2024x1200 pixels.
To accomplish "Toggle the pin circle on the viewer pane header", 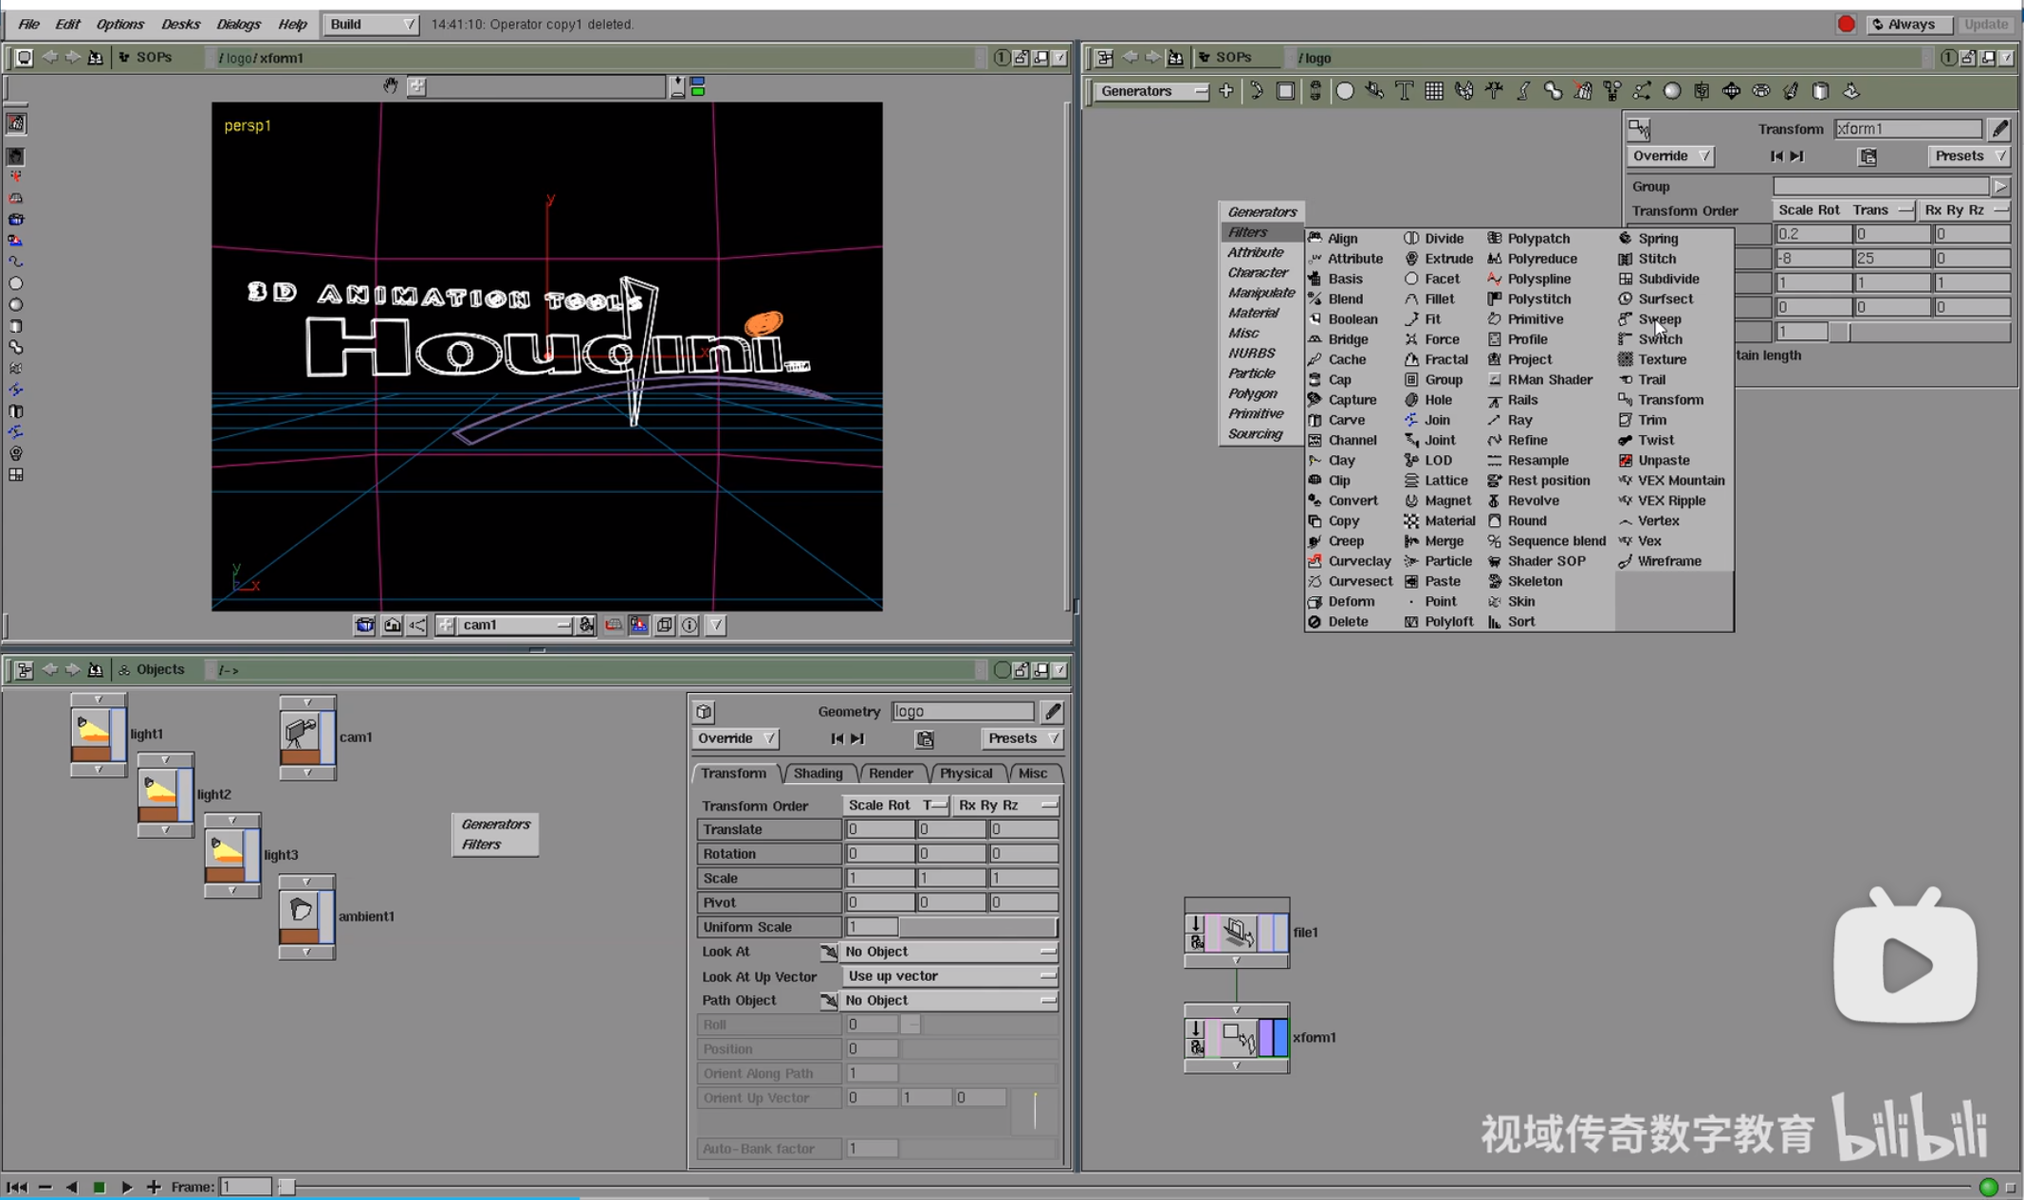I will (1002, 58).
